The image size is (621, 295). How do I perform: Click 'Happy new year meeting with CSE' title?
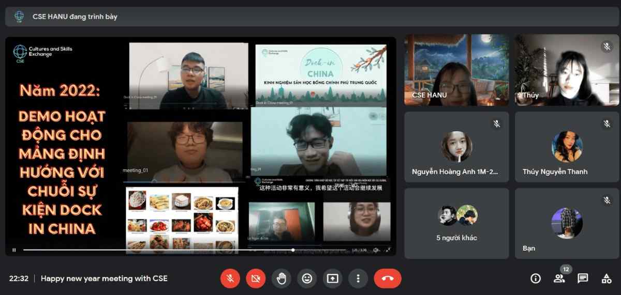pos(104,278)
